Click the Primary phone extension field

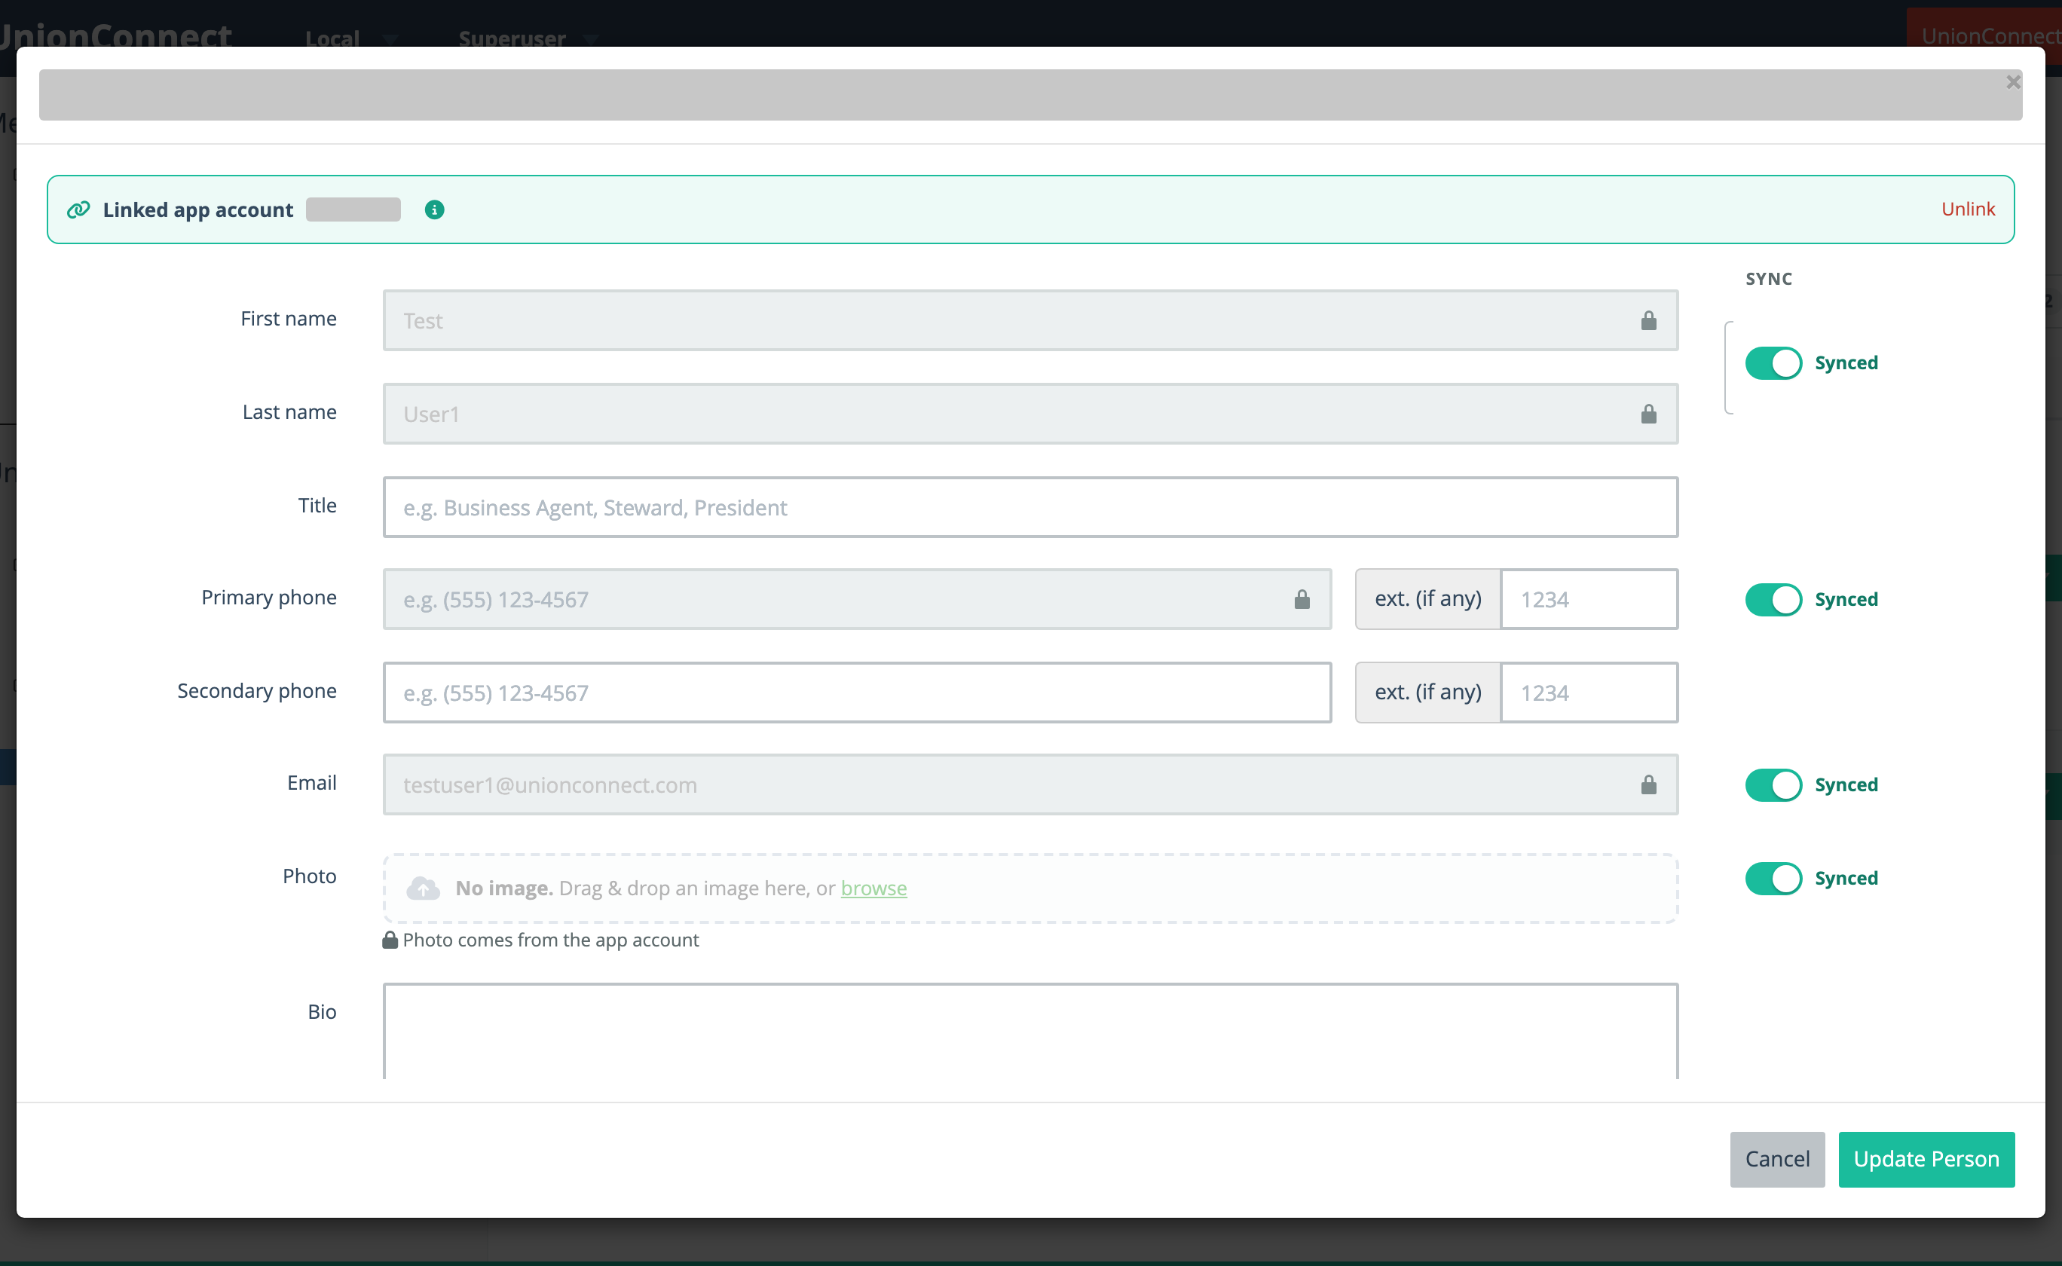coord(1589,600)
